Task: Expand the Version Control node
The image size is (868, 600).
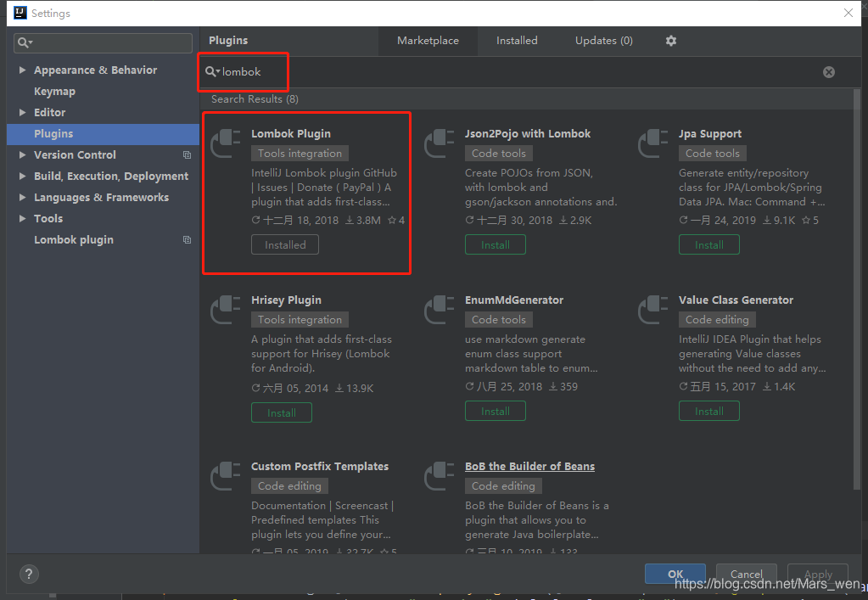Action: coord(22,155)
